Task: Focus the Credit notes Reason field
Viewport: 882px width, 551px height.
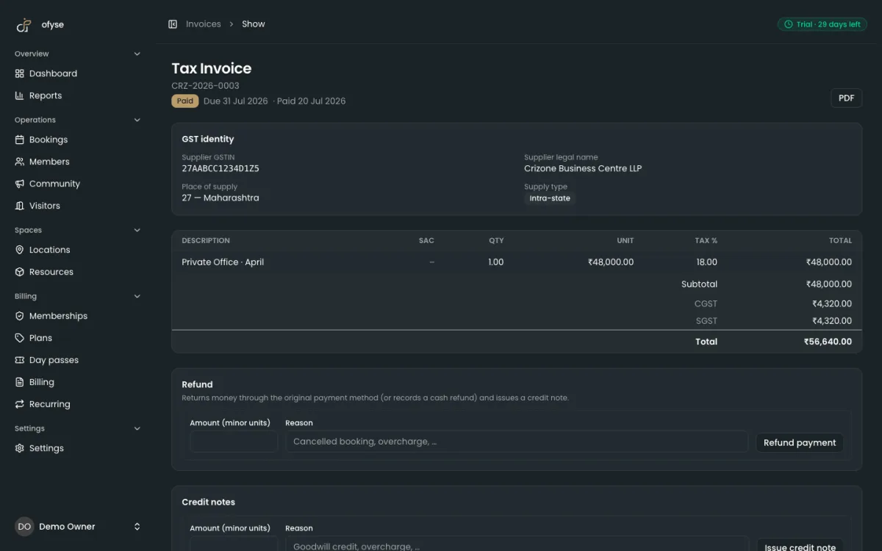Action: click(517, 544)
